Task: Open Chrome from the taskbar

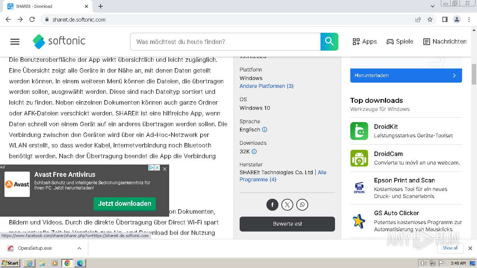Action: pos(67,263)
